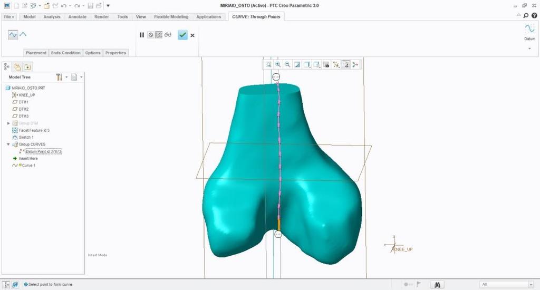The width and height of the screenshot is (540, 290).
Task: Open the tree show dropdown arrow
Action: point(81,77)
